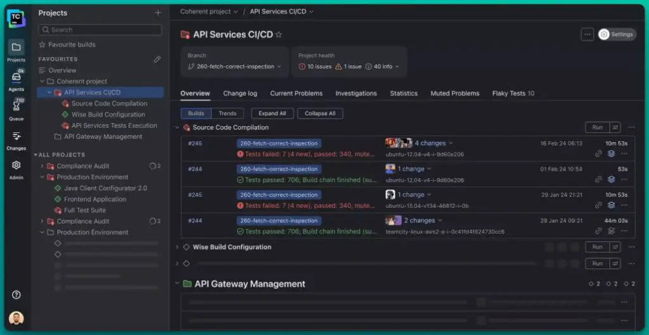The width and height of the screenshot is (649, 335).
Task: Collapse the ALL PROJECTS section
Action: [x=35, y=155]
